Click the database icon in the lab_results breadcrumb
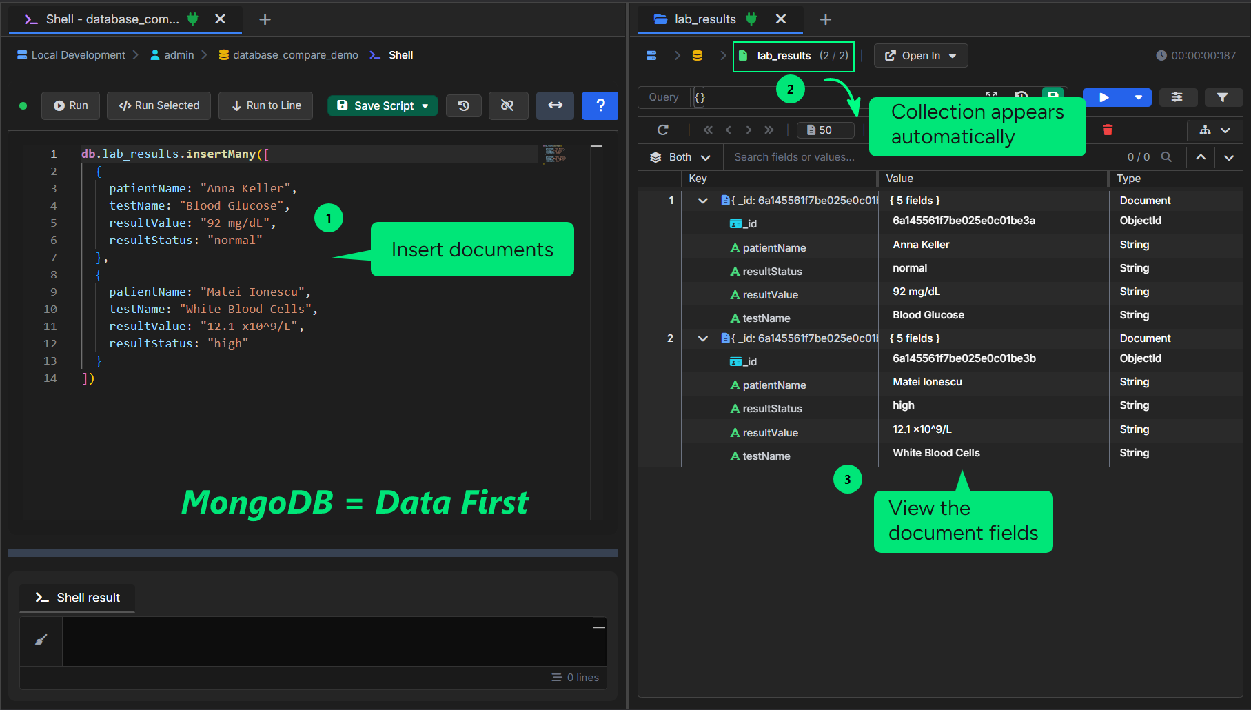The height and width of the screenshot is (710, 1251). (698, 56)
